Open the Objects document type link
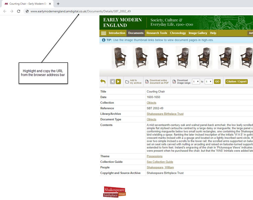 point(152,119)
